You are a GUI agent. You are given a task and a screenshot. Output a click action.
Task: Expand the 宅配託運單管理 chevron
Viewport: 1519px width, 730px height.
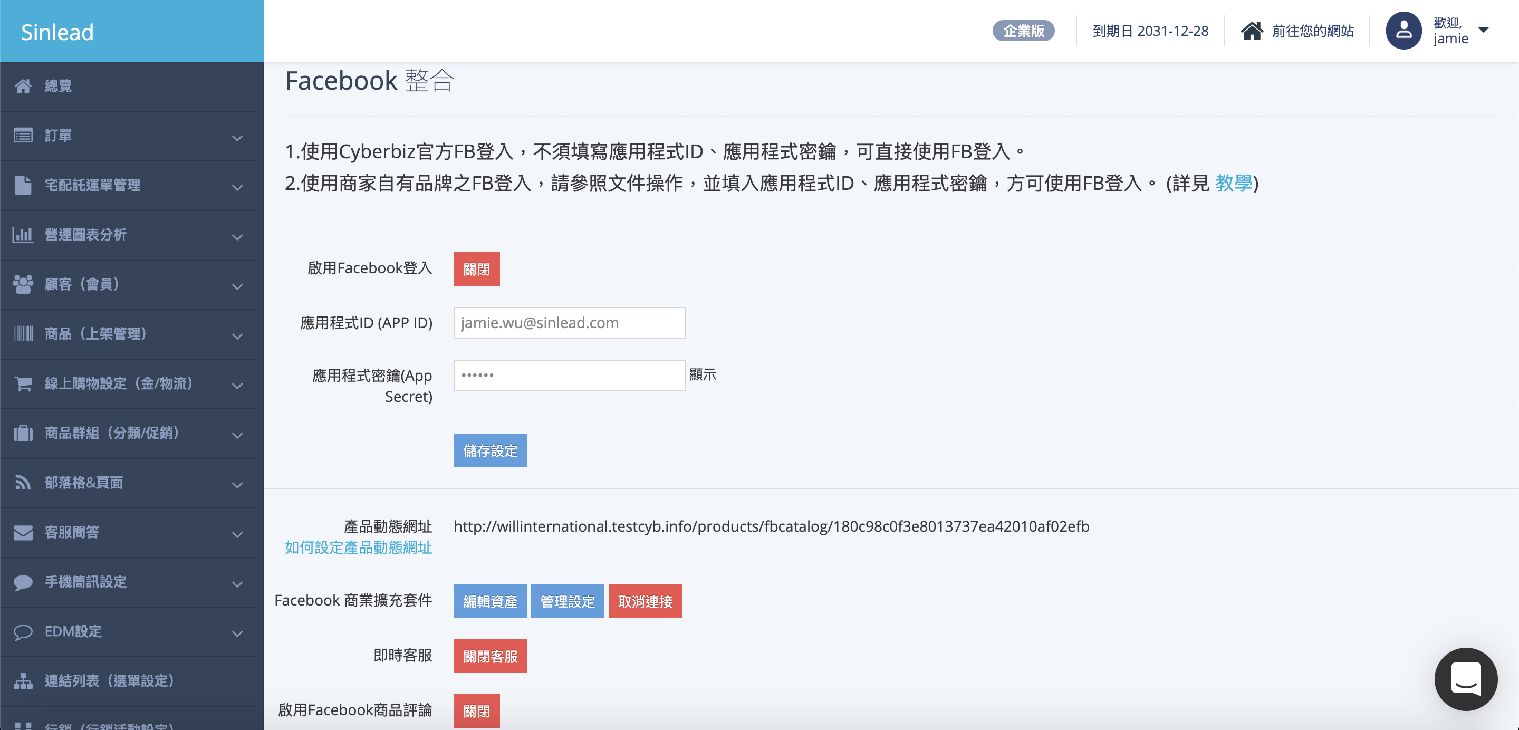[x=237, y=188]
